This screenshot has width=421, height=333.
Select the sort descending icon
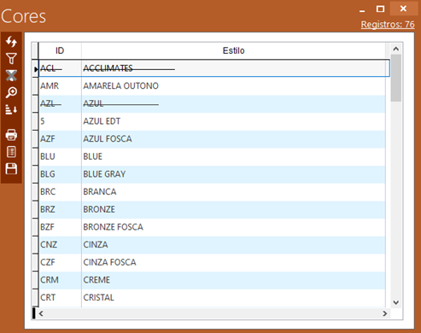click(x=11, y=109)
